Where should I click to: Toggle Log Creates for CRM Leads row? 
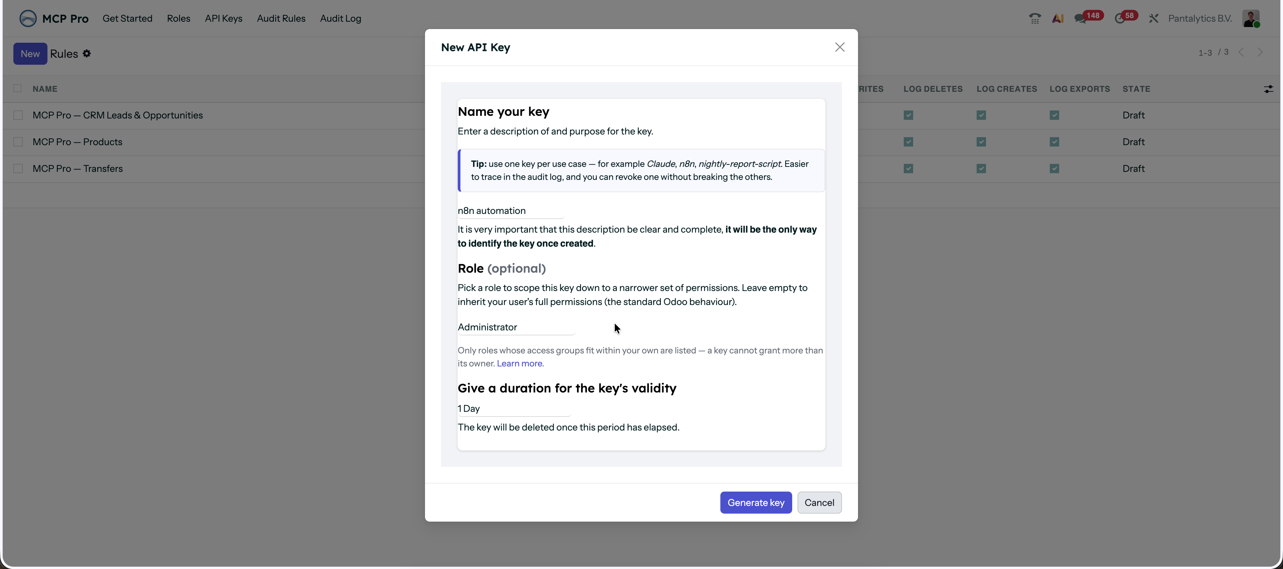pyautogui.click(x=981, y=115)
